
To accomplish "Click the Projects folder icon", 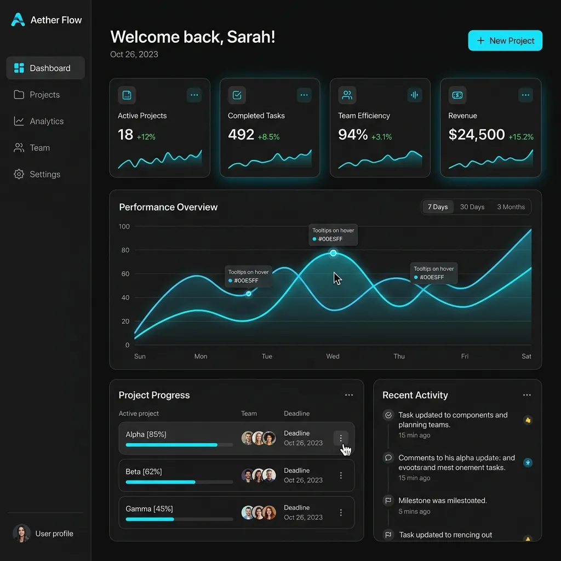I will [x=19, y=94].
